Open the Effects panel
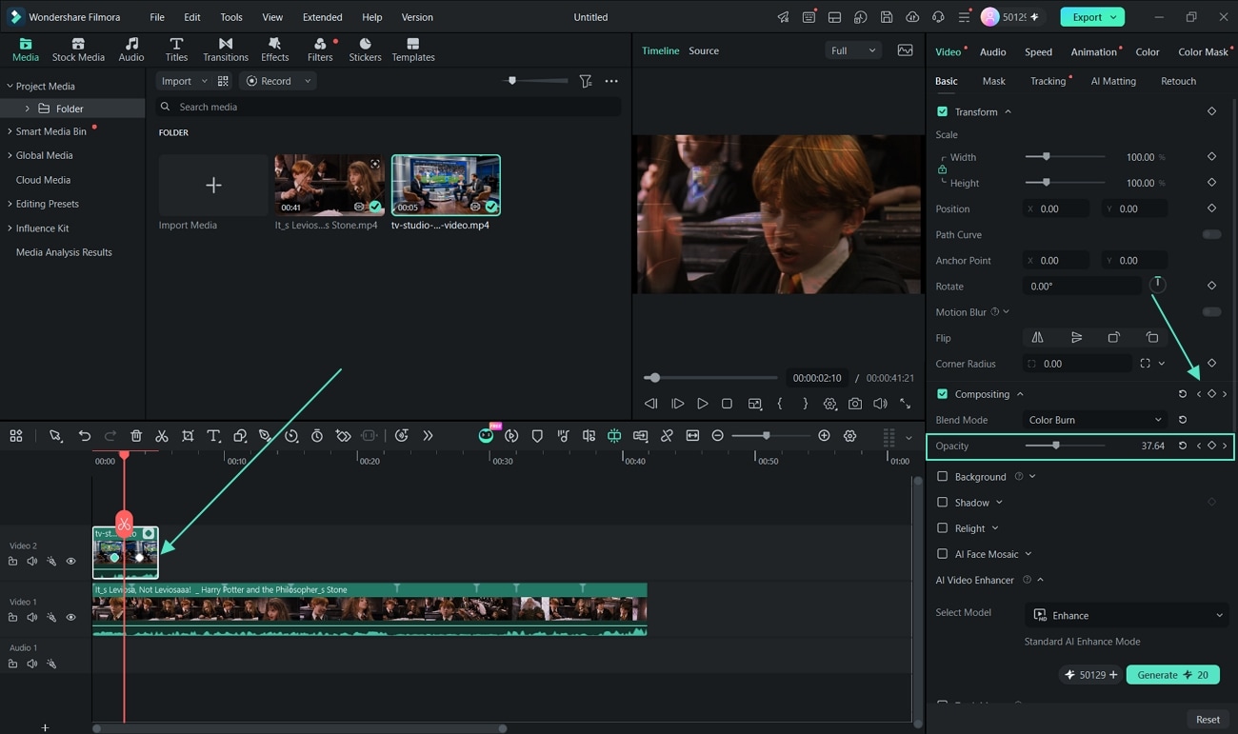The height and width of the screenshot is (734, 1238). [x=274, y=50]
